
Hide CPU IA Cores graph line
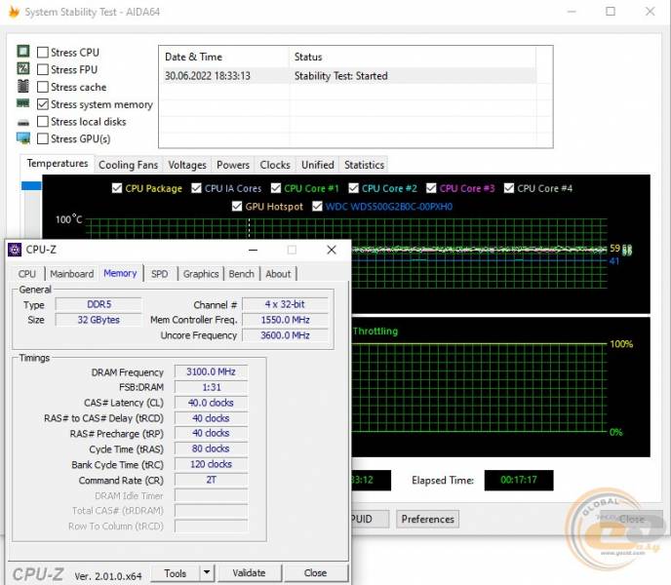(x=196, y=188)
